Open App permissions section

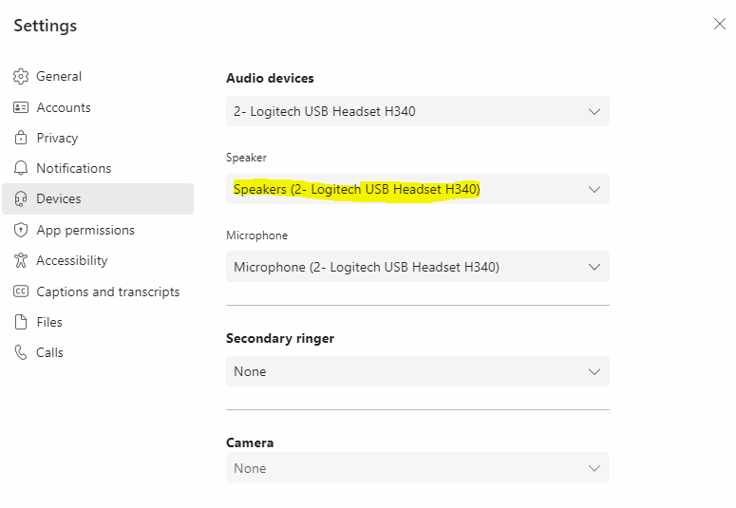[x=98, y=230]
